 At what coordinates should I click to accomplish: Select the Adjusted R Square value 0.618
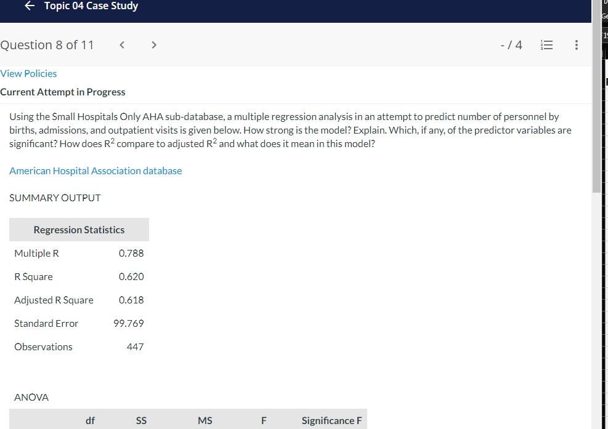pos(131,300)
